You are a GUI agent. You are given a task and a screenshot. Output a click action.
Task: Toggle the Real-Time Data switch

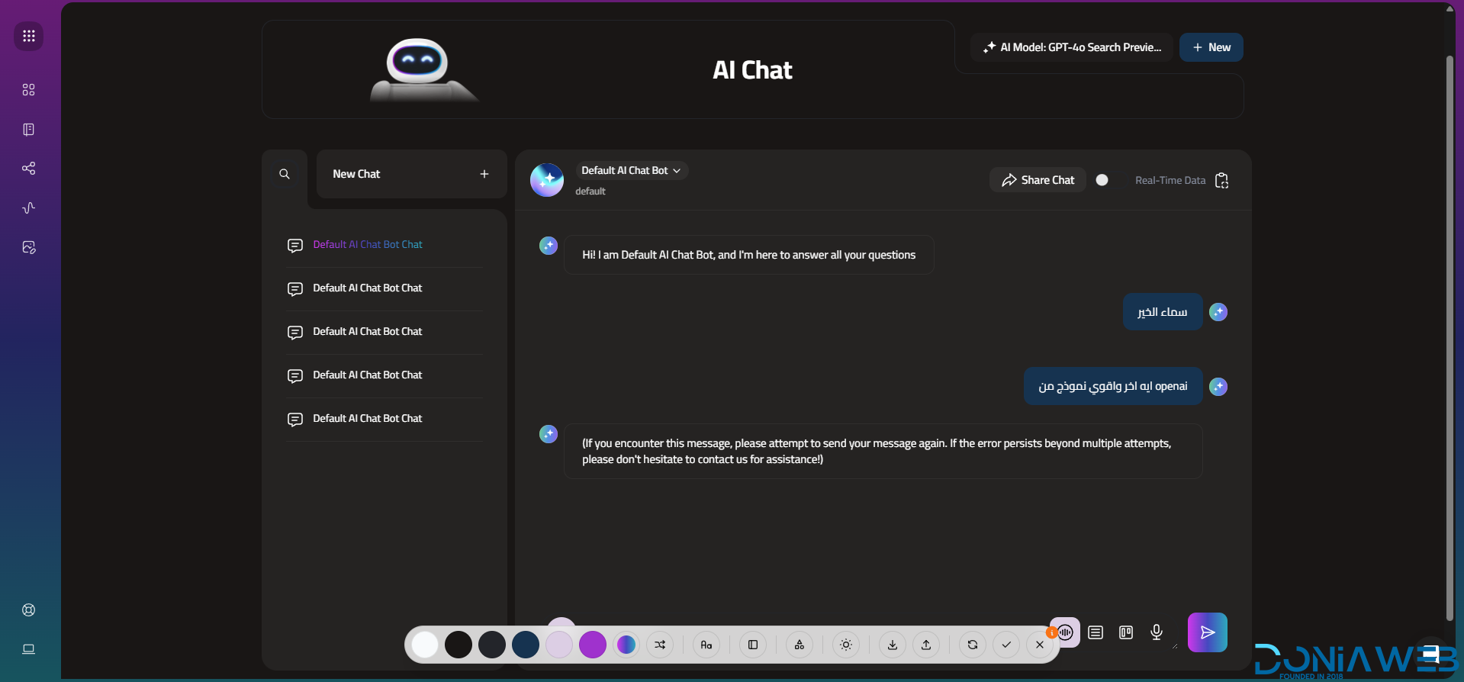(1108, 180)
